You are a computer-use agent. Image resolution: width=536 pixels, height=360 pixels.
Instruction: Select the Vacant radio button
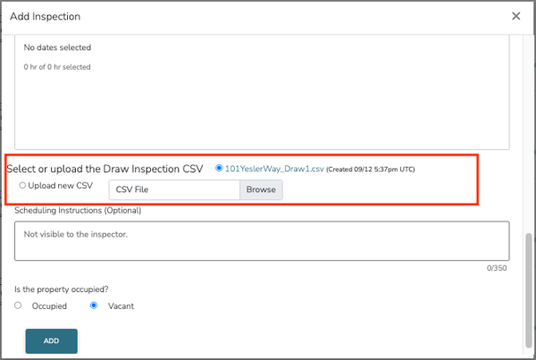[x=94, y=306]
